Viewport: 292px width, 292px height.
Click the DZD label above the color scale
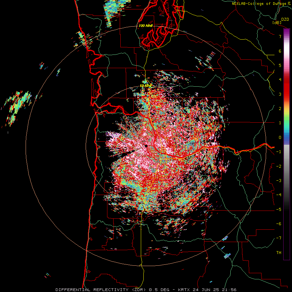[285, 19]
